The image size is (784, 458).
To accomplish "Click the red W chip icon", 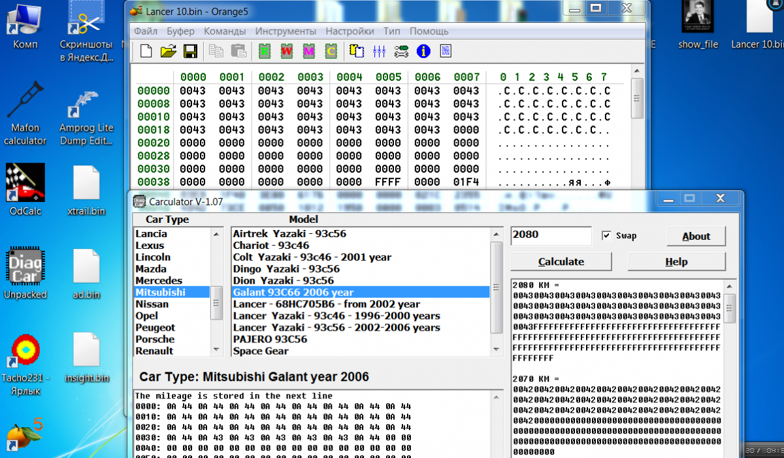I will 287,51.
